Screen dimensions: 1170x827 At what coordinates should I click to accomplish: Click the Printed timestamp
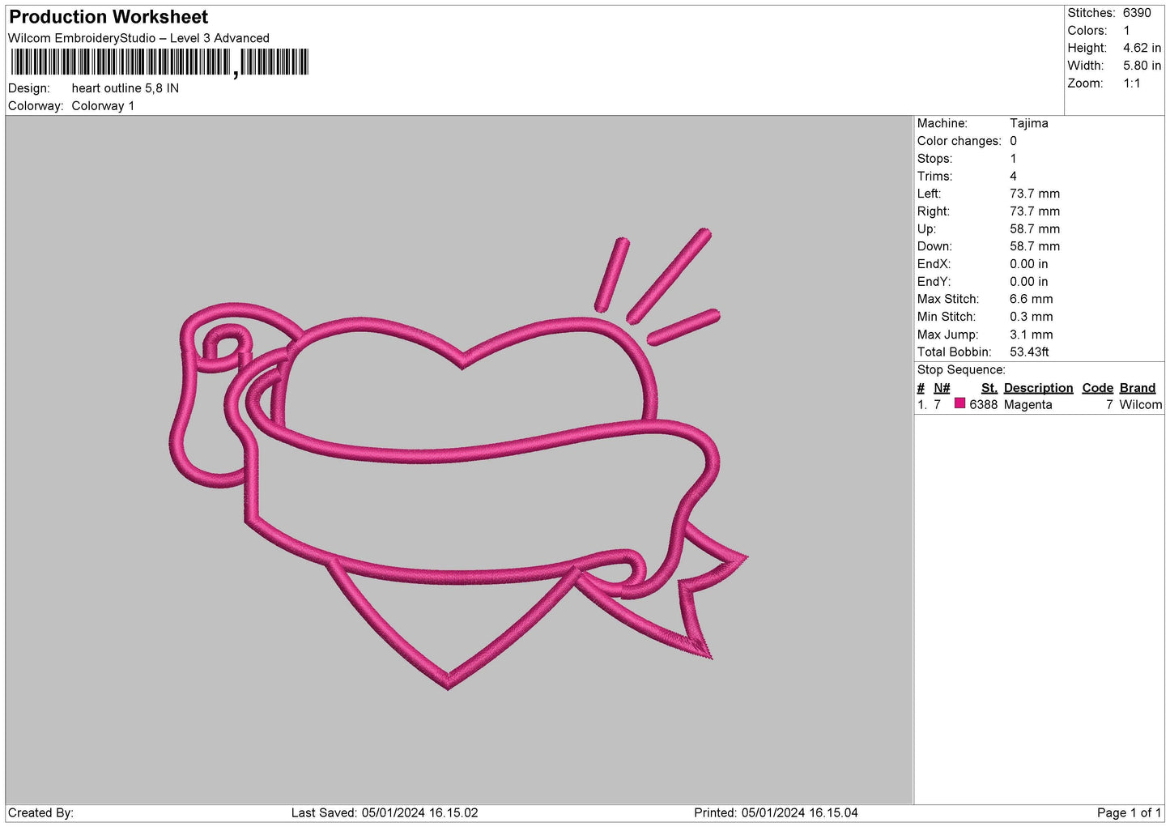click(x=776, y=812)
